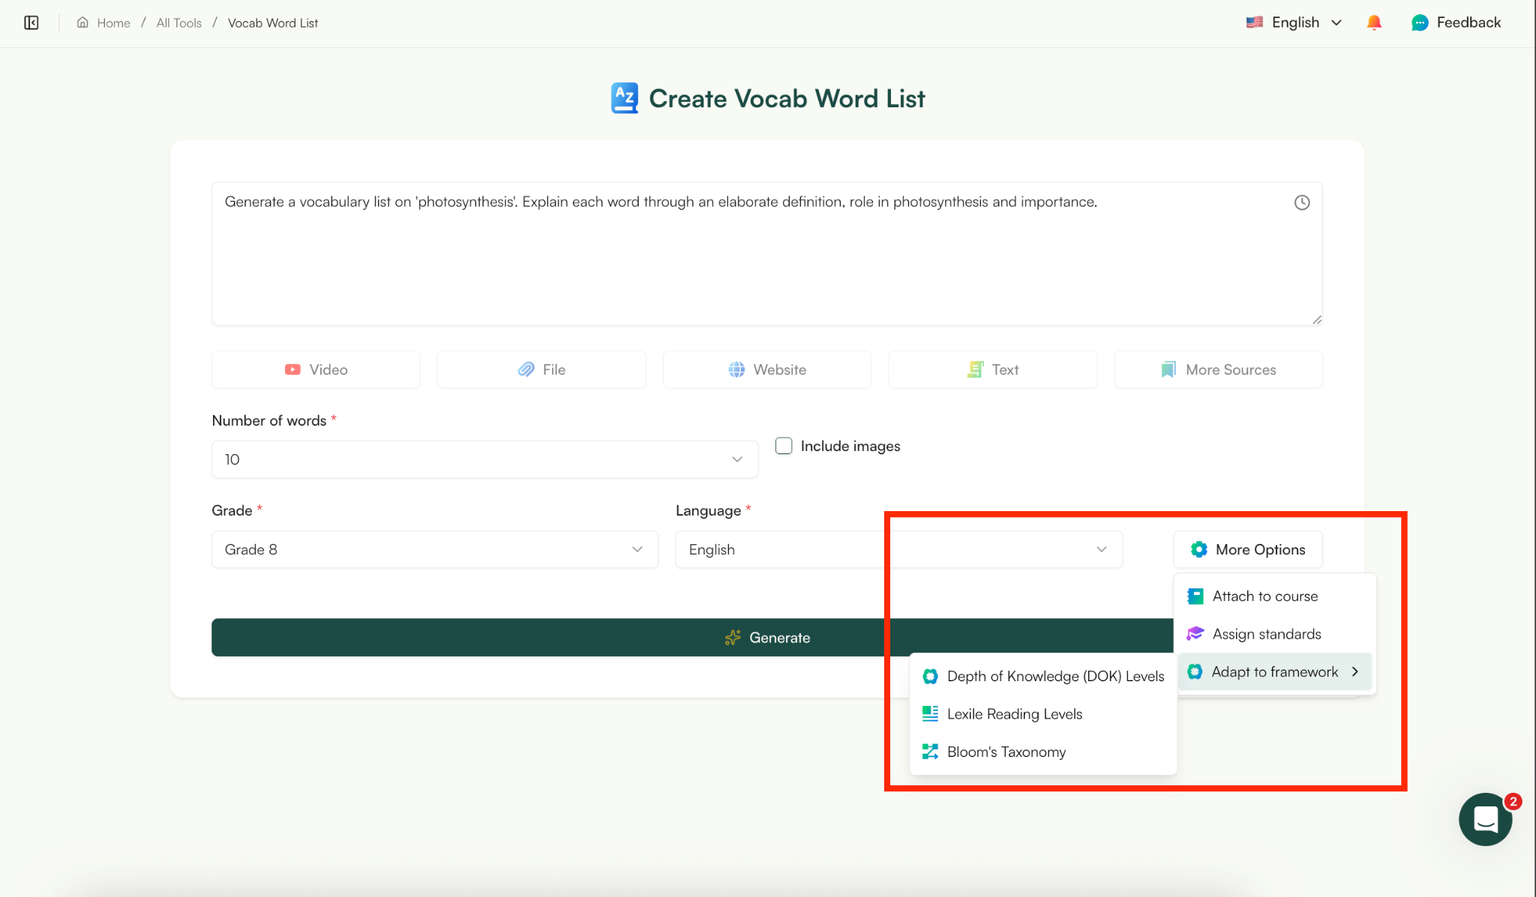Pick the Text source option

click(x=992, y=369)
